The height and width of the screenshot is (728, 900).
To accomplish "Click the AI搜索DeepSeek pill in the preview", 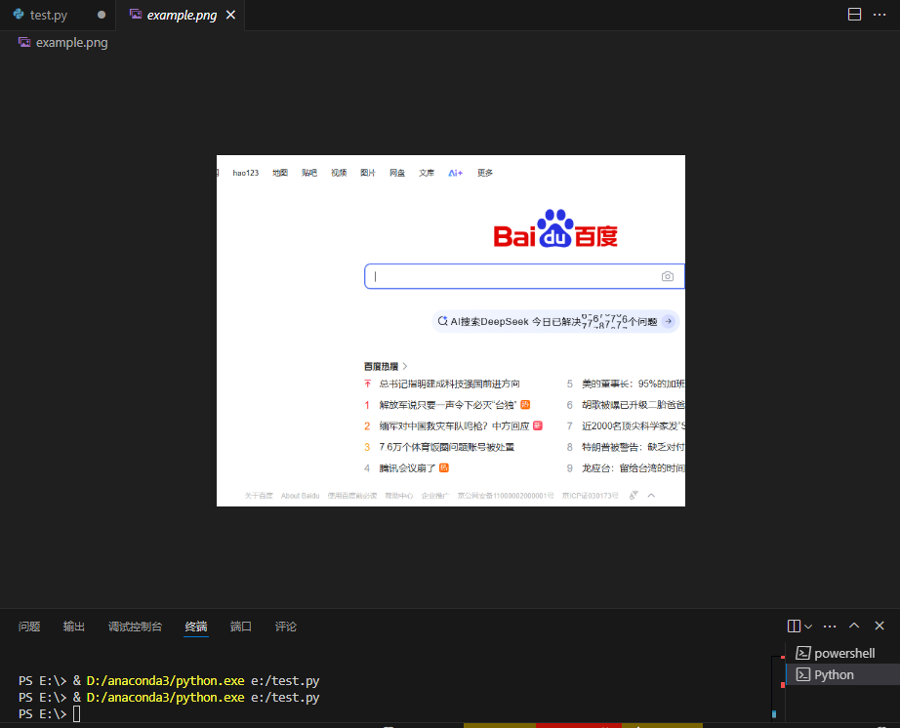I will click(555, 321).
